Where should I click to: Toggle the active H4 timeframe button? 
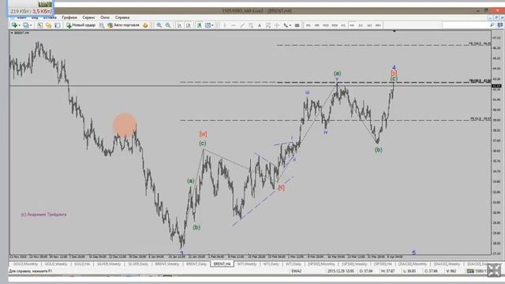352,25
